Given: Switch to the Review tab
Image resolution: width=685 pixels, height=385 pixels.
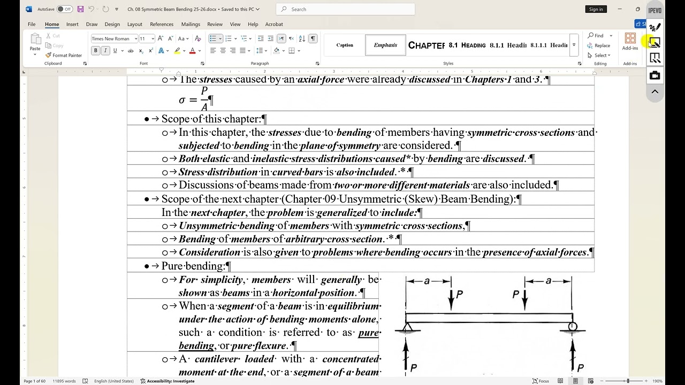Looking at the screenshot, I should tap(215, 24).
